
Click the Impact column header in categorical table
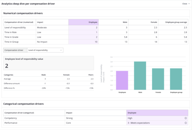coord(95,113)
